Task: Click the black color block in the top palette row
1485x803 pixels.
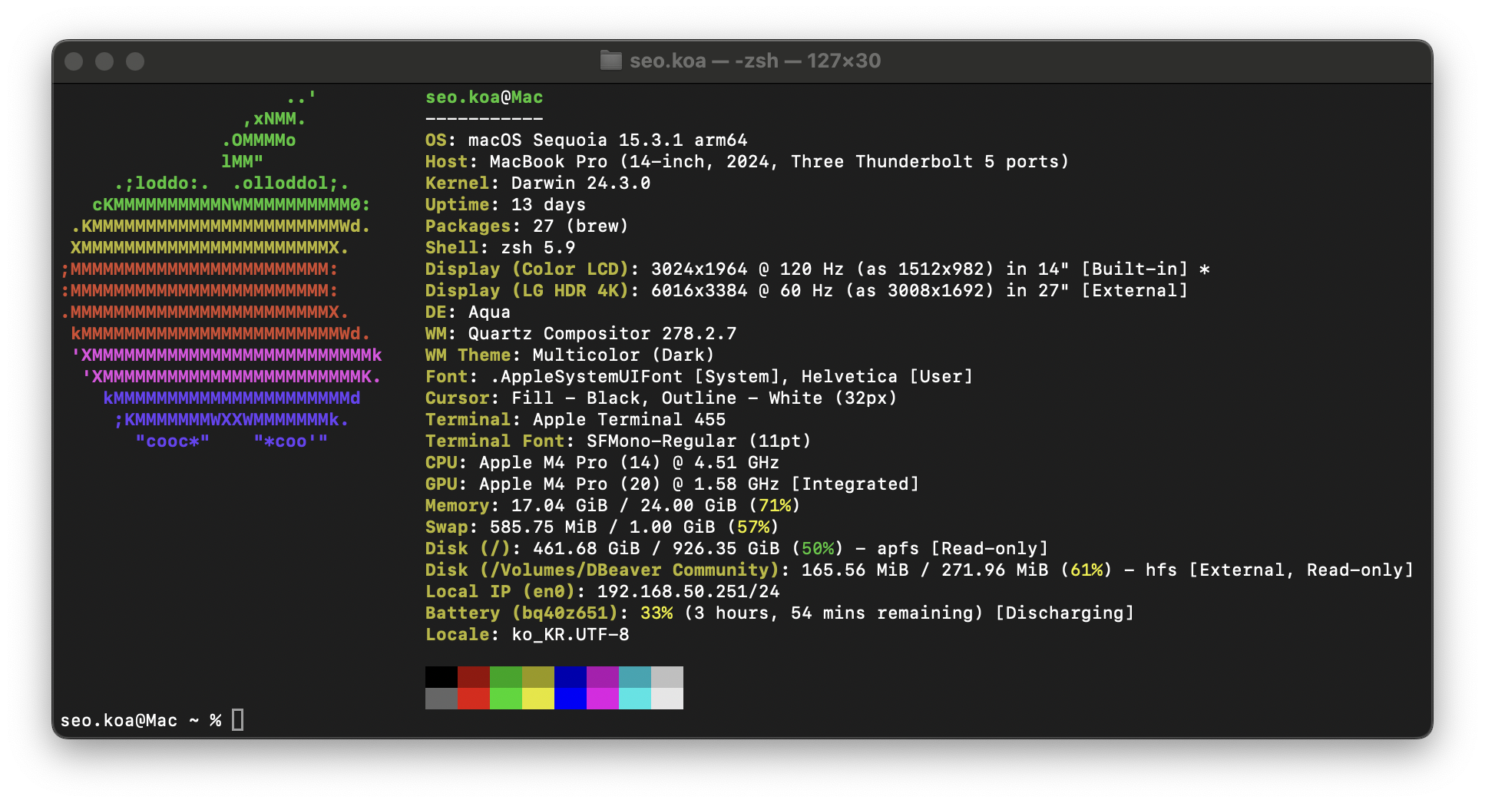Action: [x=442, y=677]
